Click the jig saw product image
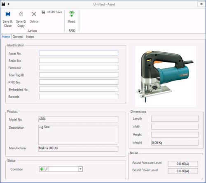206x183 pixels. pyautogui.click(x=166, y=76)
